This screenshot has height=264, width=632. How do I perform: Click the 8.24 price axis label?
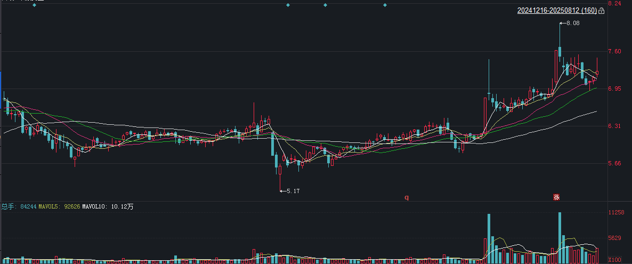pos(614,3)
